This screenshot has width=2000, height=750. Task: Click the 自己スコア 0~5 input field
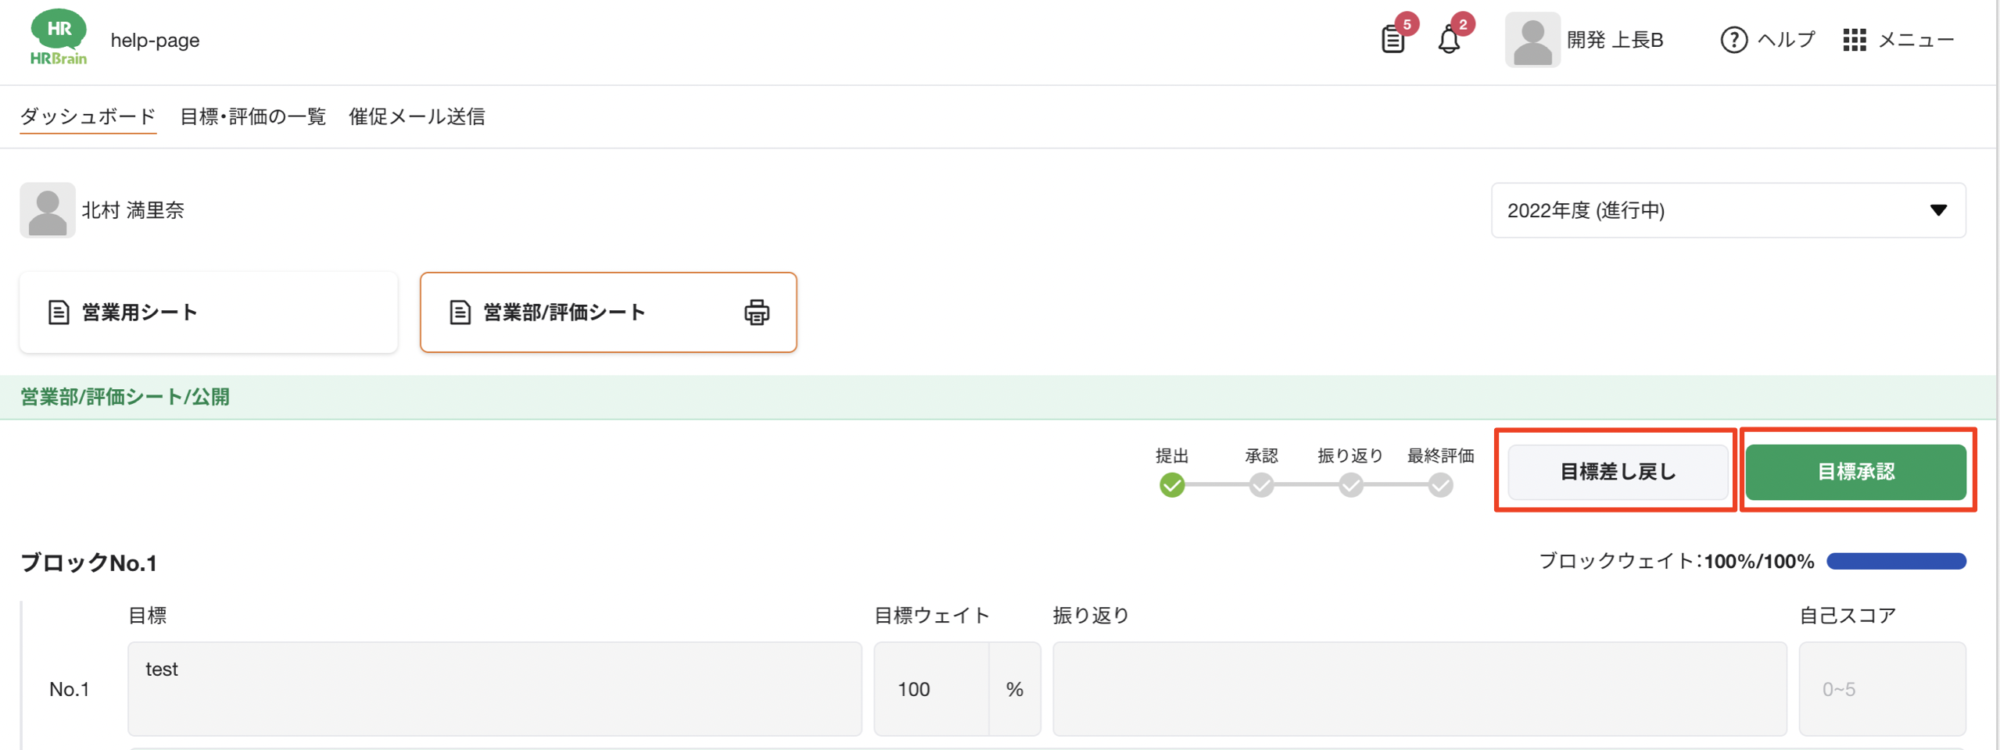tap(1881, 689)
